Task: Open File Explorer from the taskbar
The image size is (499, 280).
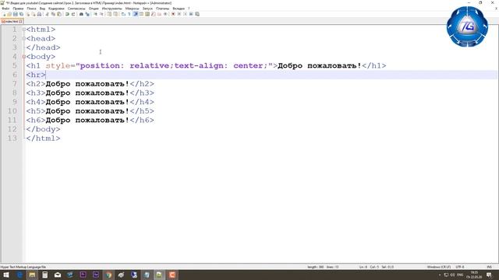Action: [32, 275]
